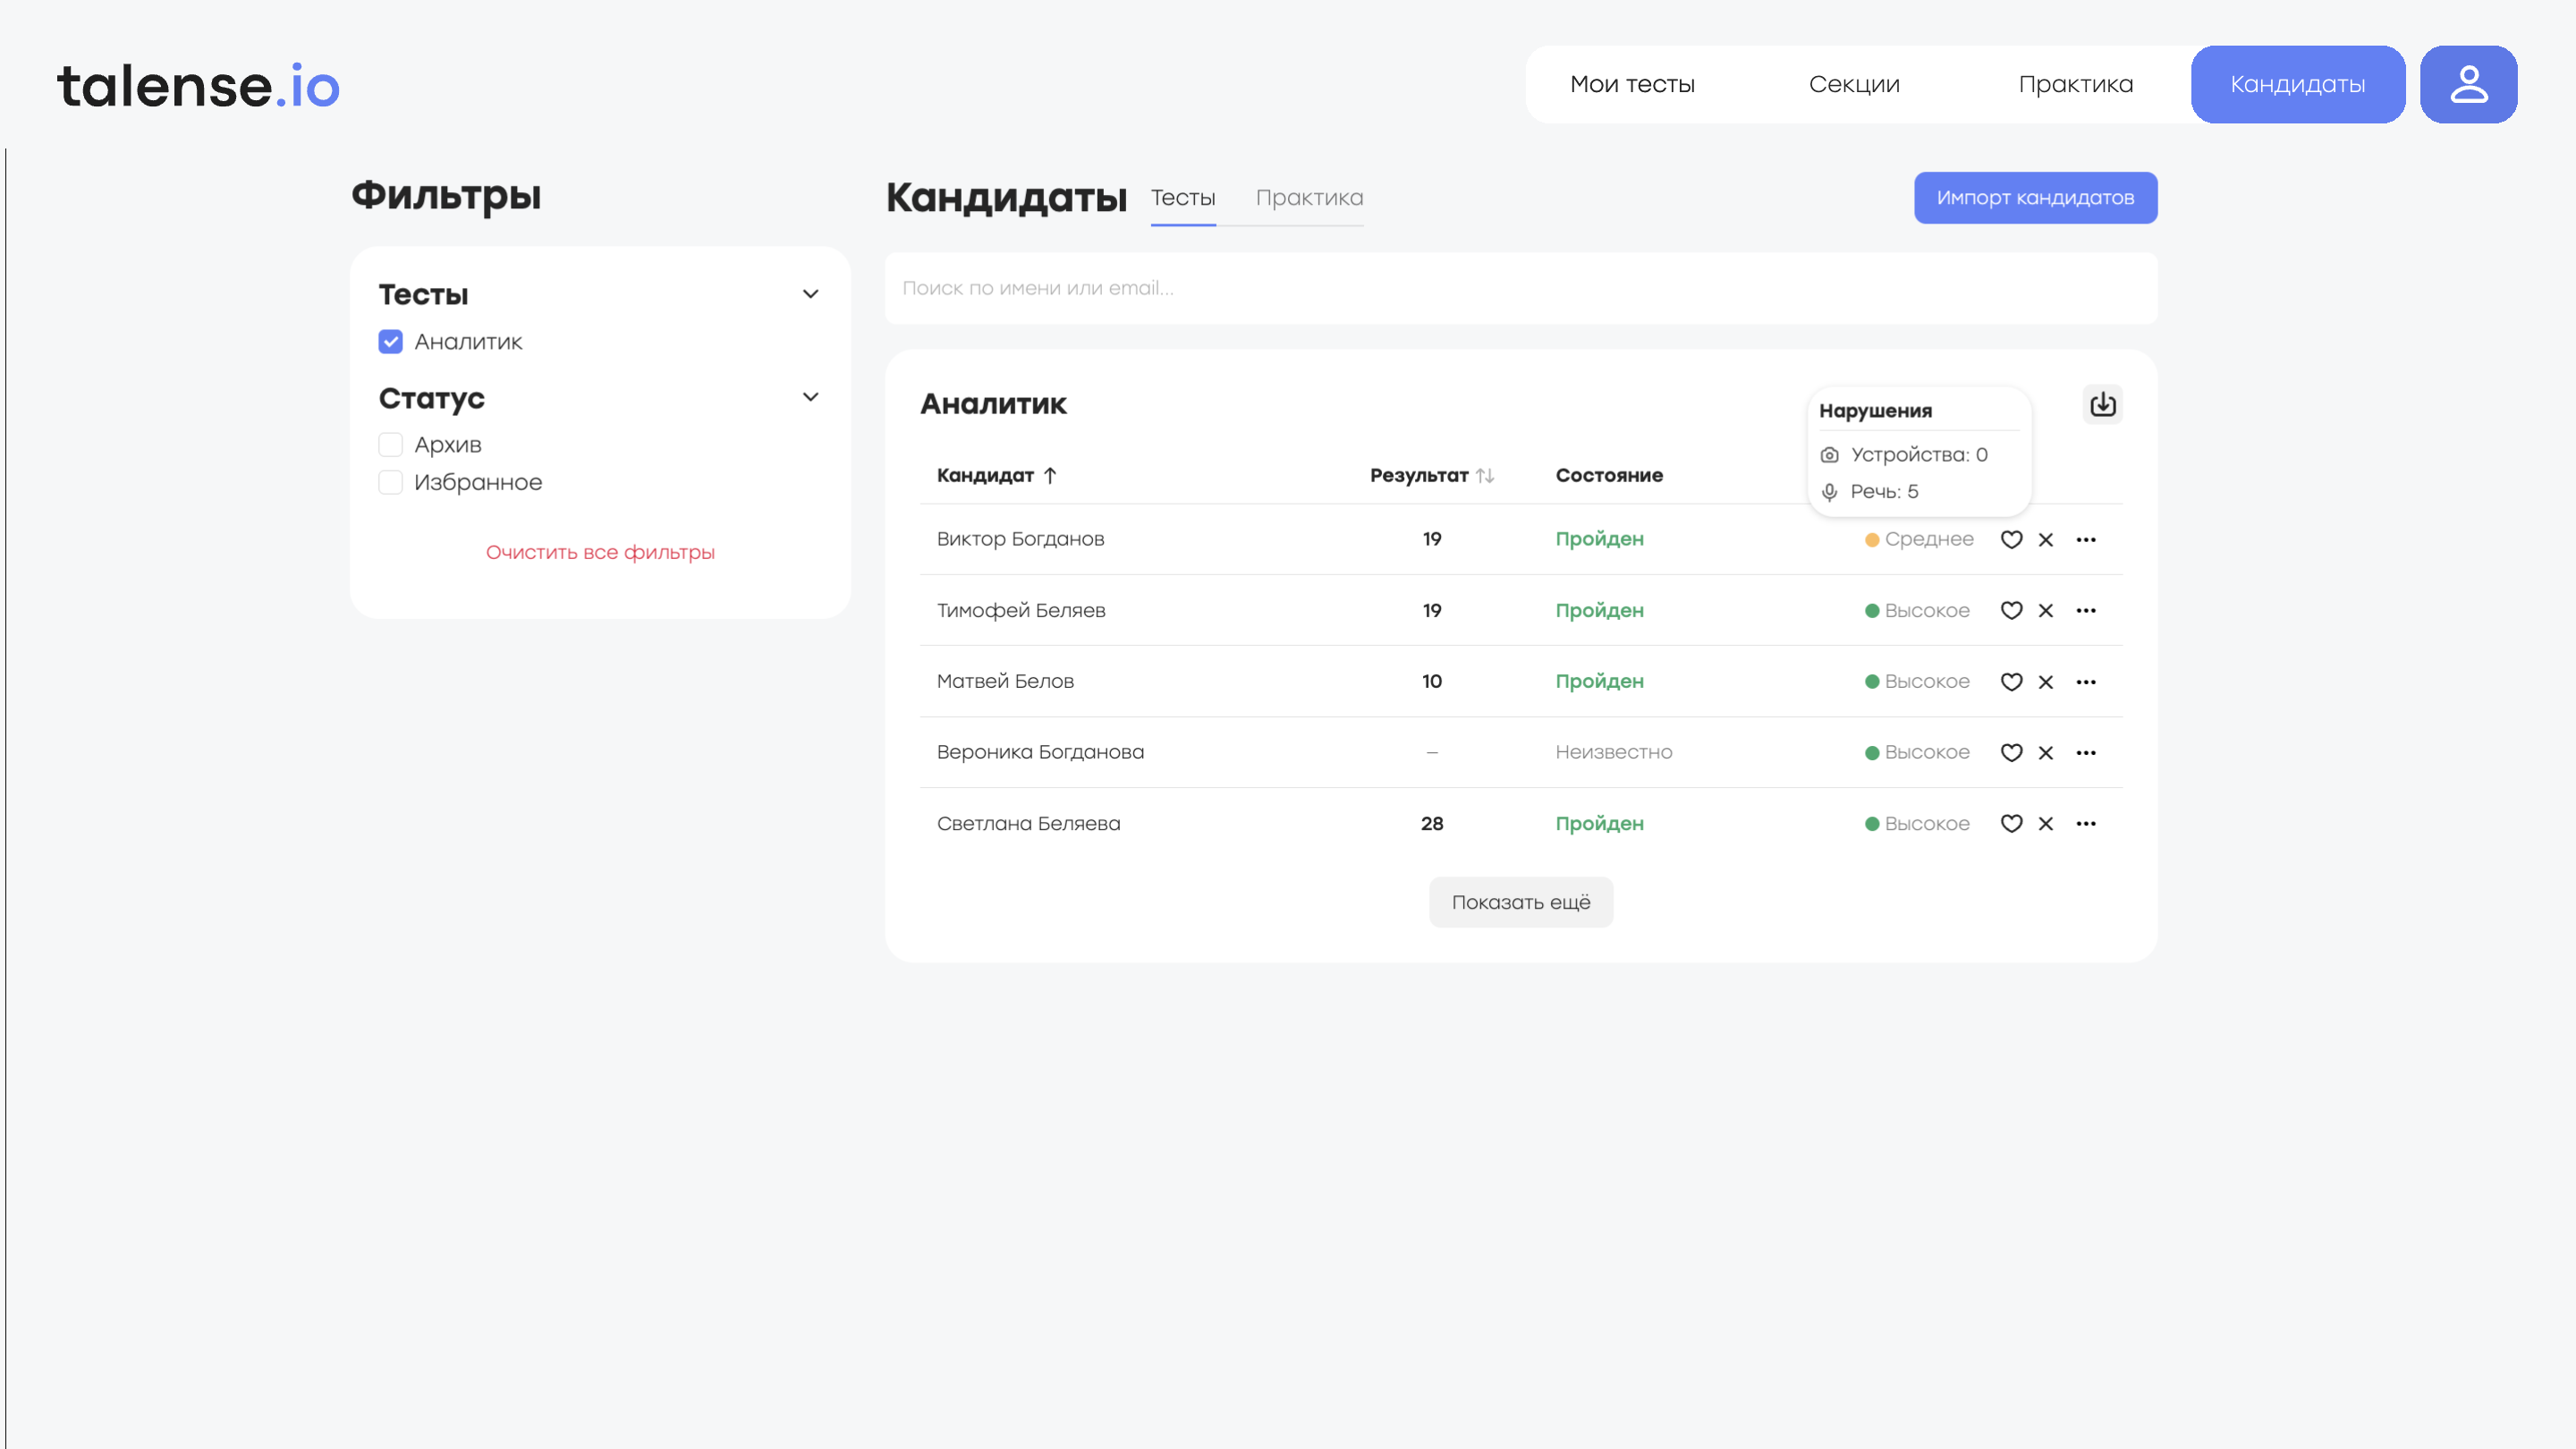Go to Секции navigation item

coord(1853,84)
